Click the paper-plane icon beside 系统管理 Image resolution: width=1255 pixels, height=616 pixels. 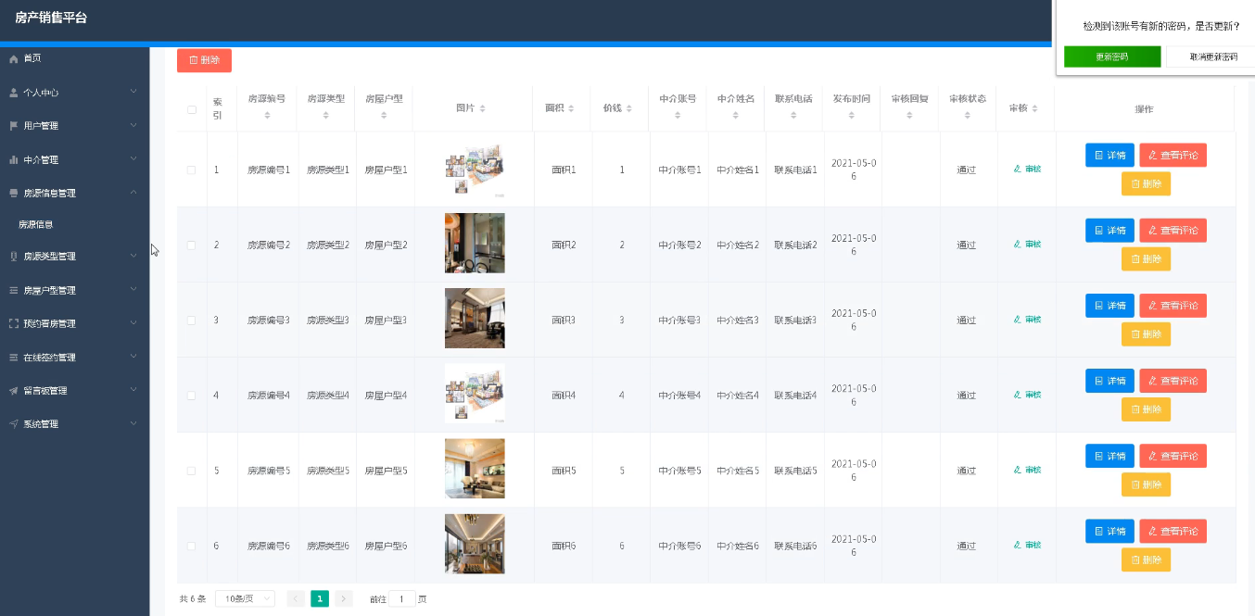14,423
